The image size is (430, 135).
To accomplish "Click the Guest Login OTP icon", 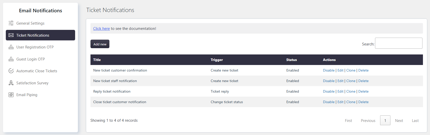I will [11, 59].
